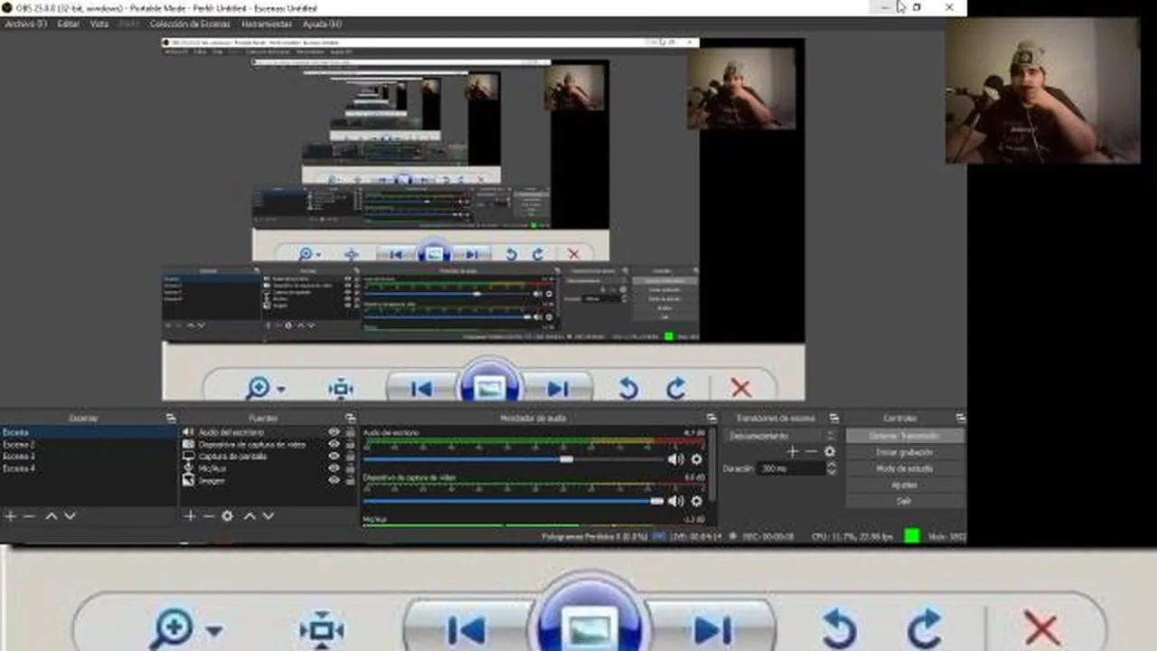
Task: Mute Dispositivo de captura de vídeo speaker
Action: click(x=675, y=501)
